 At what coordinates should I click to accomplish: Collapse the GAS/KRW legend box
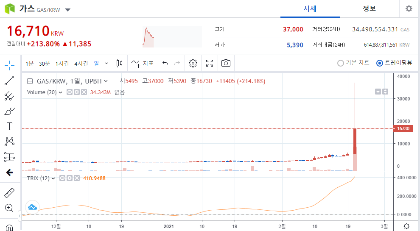[30, 81]
